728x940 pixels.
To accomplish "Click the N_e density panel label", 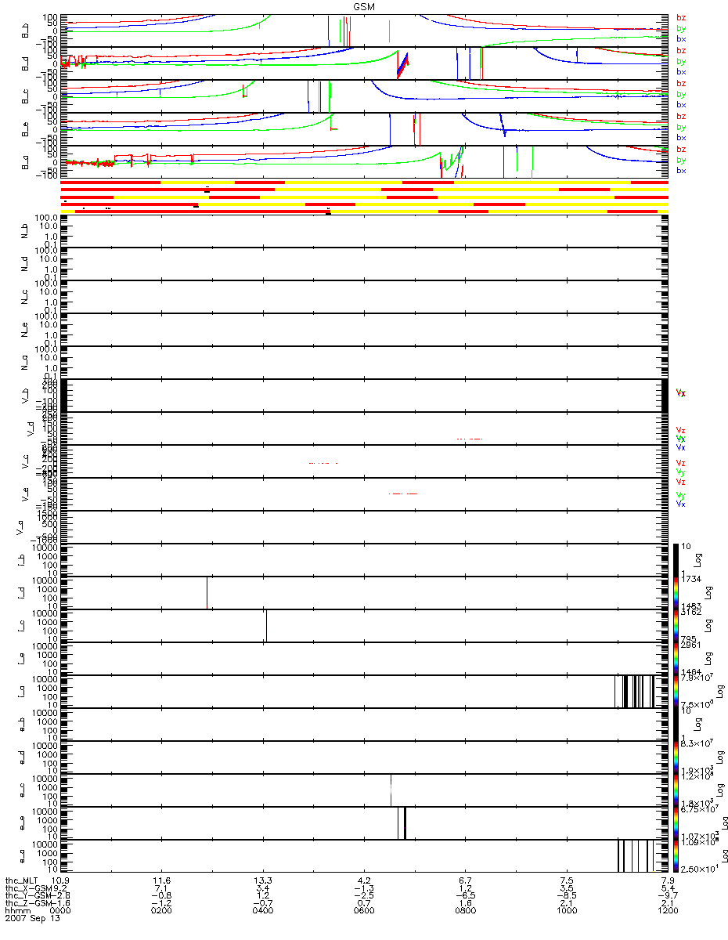I will pos(24,329).
